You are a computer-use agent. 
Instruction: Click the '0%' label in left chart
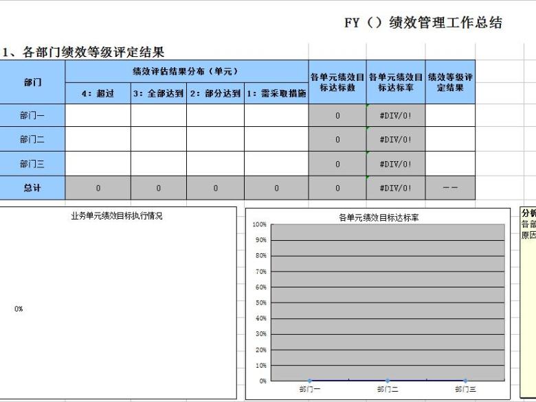coord(19,309)
